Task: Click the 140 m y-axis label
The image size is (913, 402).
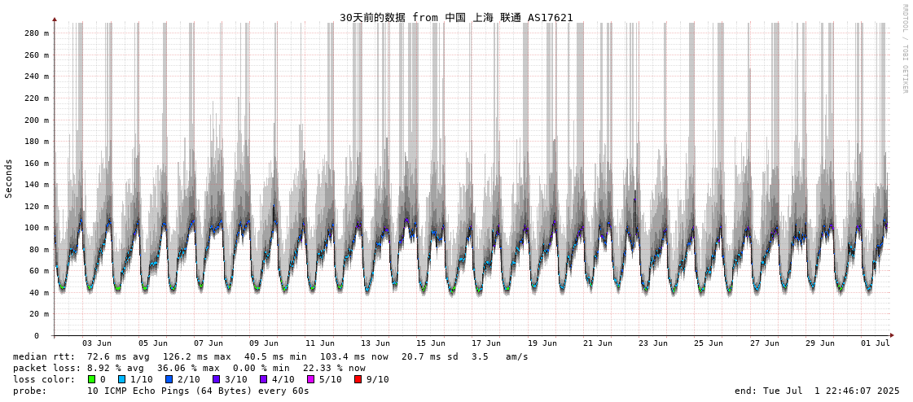Action: coord(37,185)
